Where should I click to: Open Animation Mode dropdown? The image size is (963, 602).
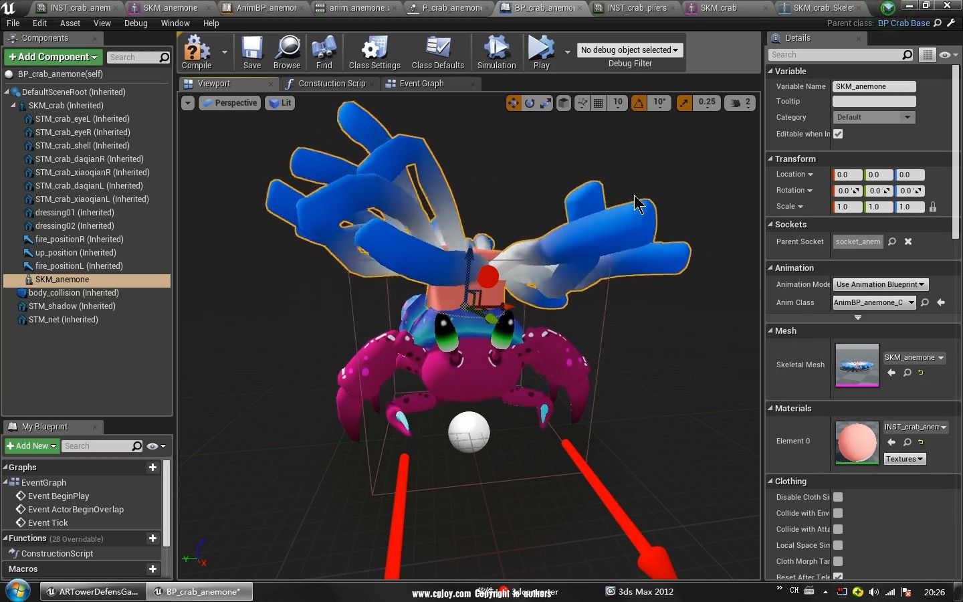tap(881, 284)
